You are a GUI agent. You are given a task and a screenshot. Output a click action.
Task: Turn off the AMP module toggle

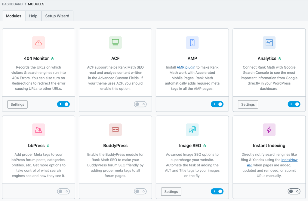[x=217, y=104]
